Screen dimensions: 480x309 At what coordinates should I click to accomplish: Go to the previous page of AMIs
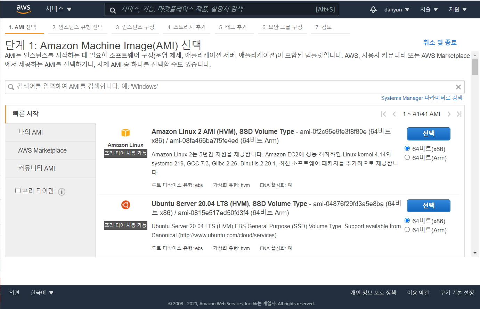394,114
